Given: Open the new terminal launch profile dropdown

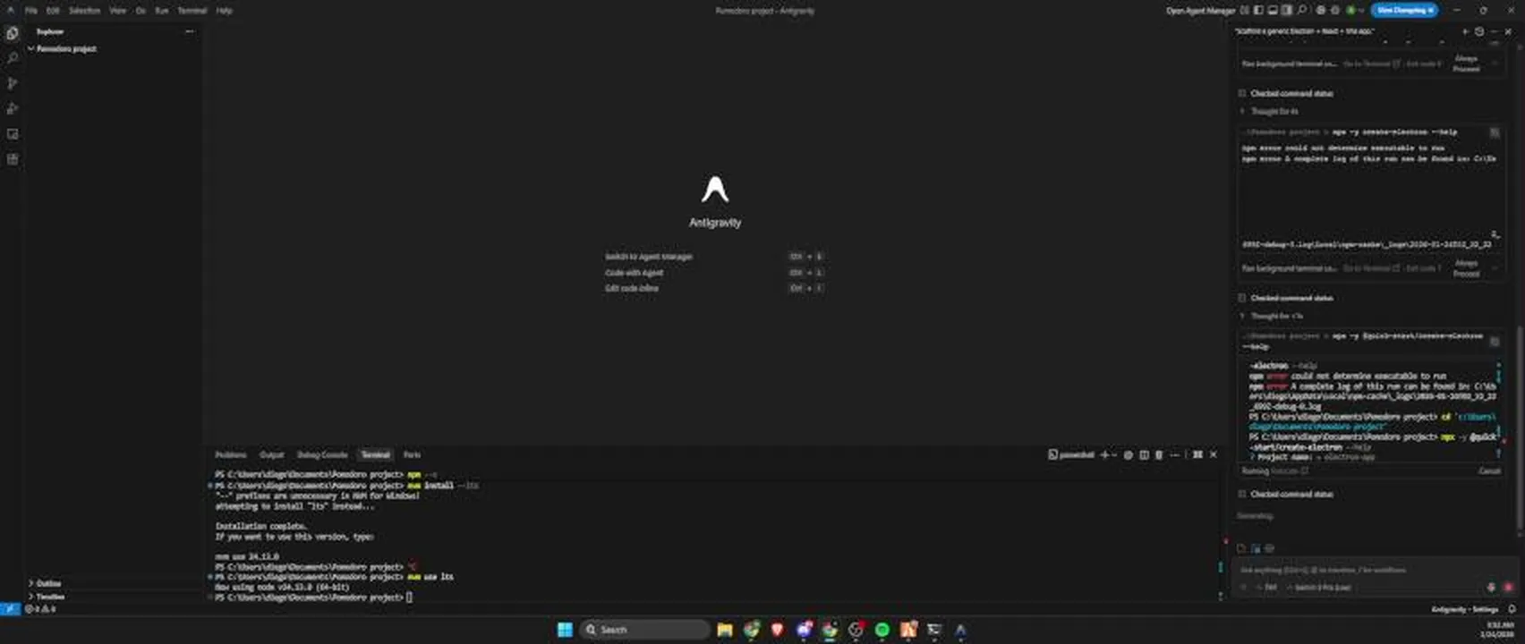Looking at the screenshot, I should pos(1114,455).
